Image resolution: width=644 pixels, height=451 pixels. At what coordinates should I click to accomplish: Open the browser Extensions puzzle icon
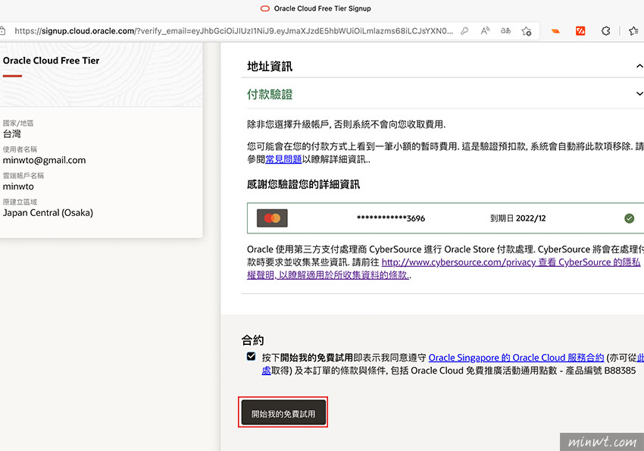pyautogui.click(x=605, y=31)
